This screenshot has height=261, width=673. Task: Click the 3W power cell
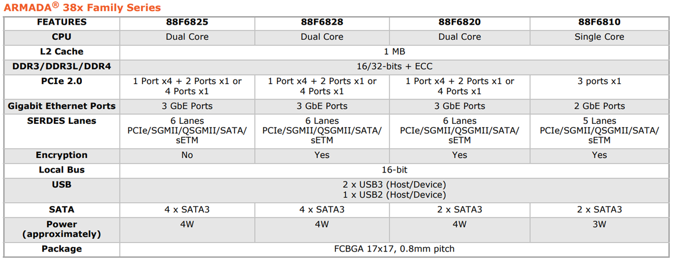[x=599, y=224]
